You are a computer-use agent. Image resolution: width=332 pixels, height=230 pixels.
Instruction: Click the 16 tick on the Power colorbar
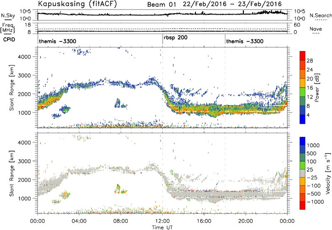(x=310, y=88)
